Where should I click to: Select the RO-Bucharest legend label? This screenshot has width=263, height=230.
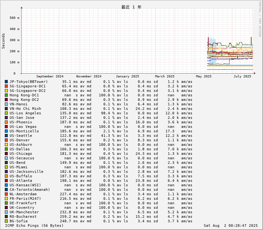pyautogui.click(x=23, y=217)
